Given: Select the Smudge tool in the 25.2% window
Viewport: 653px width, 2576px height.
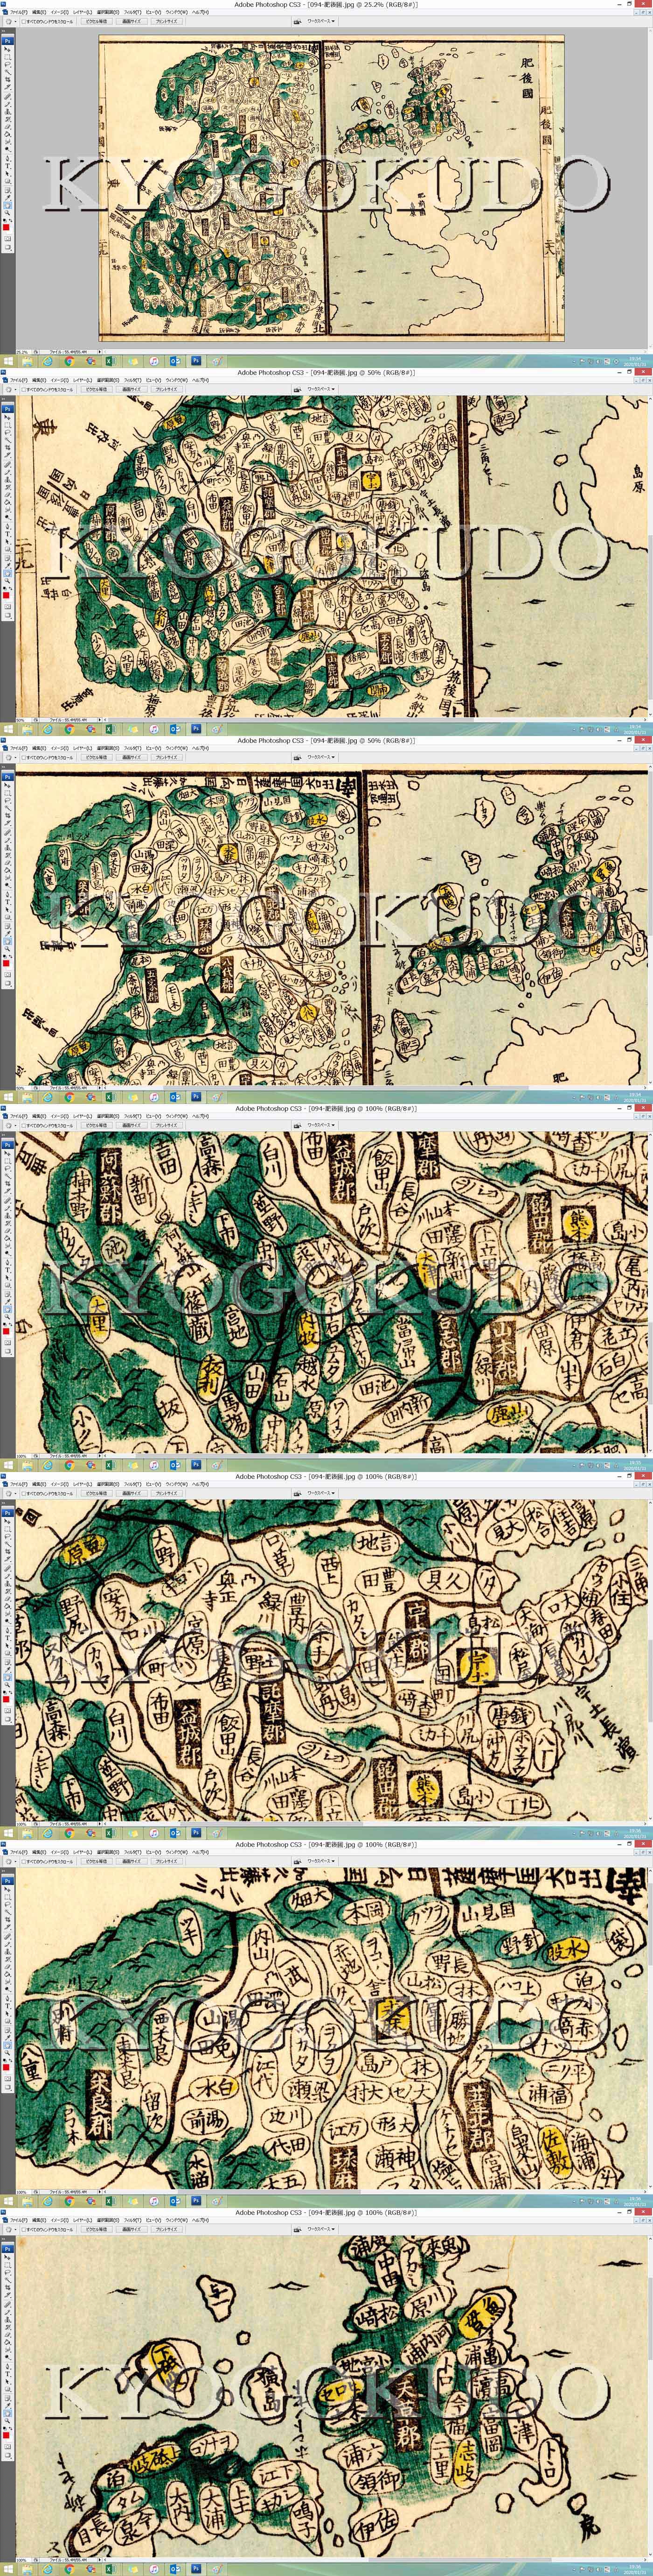Looking at the screenshot, I should pos(8,142).
